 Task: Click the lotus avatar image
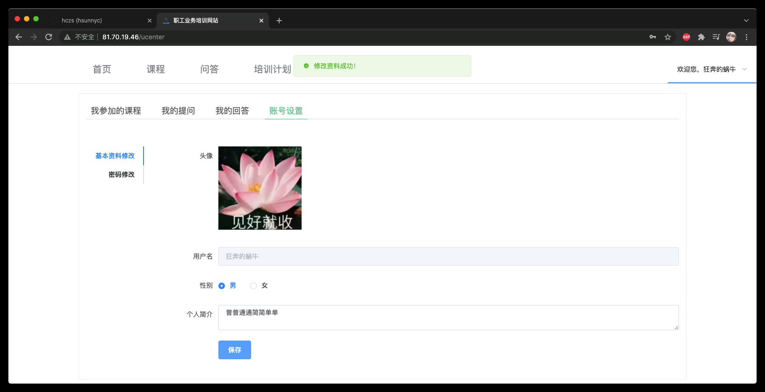coord(260,188)
